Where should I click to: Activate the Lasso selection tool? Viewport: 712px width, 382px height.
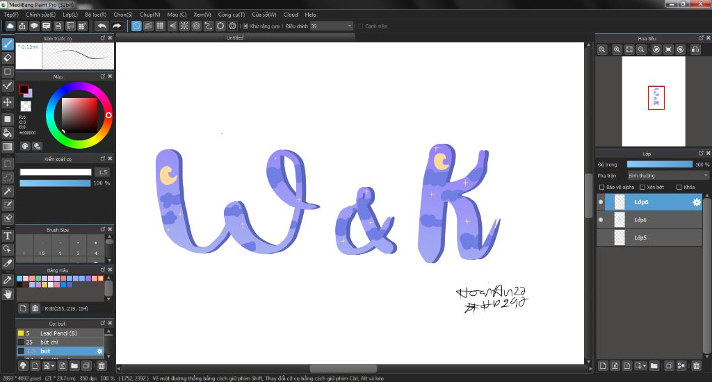click(x=7, y=177)
